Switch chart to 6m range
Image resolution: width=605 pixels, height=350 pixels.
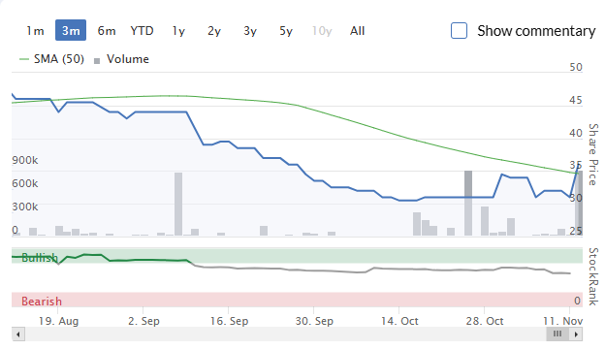[107, 30]
